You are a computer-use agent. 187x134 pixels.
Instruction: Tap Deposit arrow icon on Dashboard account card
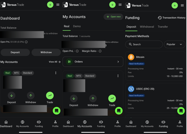(12, 96)
